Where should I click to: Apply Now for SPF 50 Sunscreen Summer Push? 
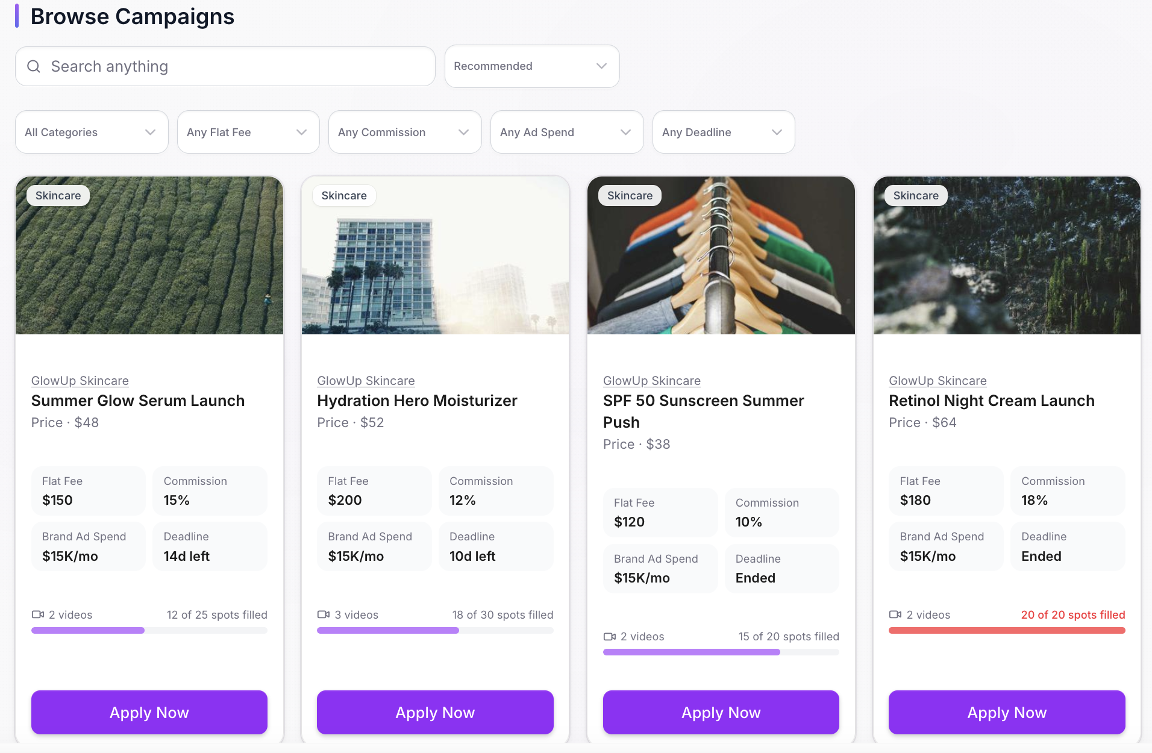pos(721,712)
